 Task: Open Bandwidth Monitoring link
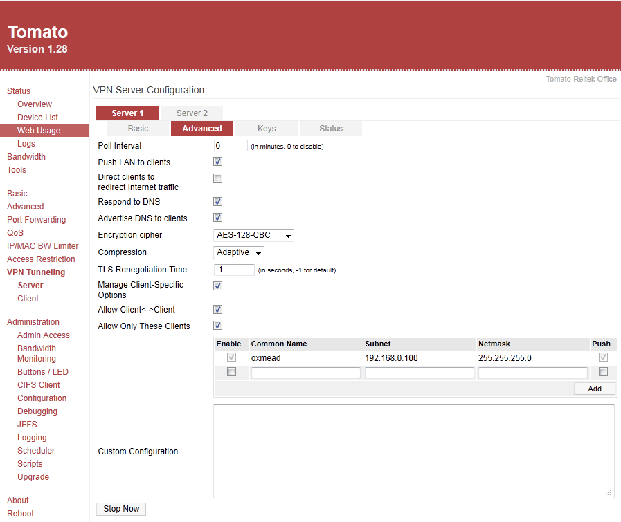click(x=37, y=353)
